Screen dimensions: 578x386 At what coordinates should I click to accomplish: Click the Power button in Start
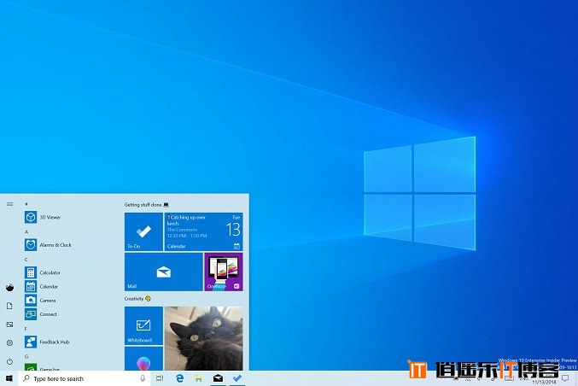10,361
